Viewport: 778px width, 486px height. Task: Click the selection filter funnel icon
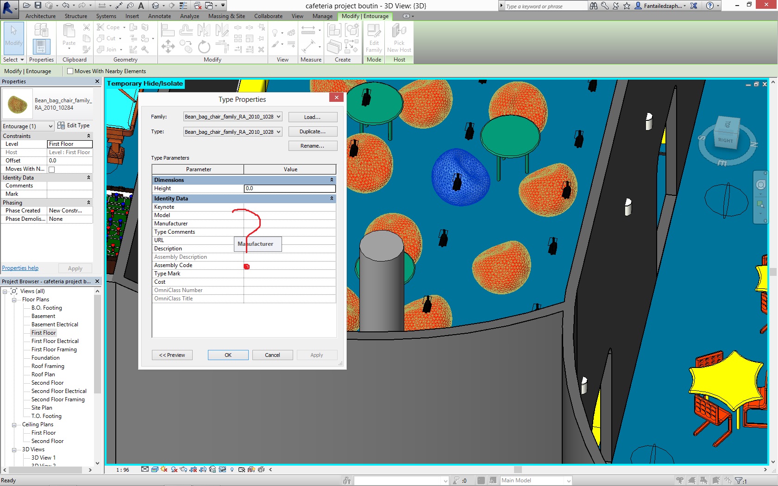coord(739,480)
